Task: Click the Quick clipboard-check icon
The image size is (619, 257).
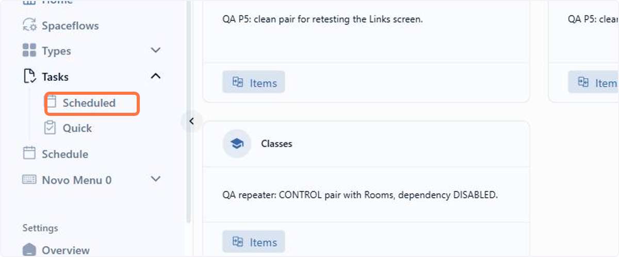Action: pos(50,128)
